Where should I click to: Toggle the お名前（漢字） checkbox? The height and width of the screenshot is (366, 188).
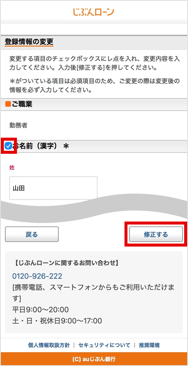click(8, 146)
